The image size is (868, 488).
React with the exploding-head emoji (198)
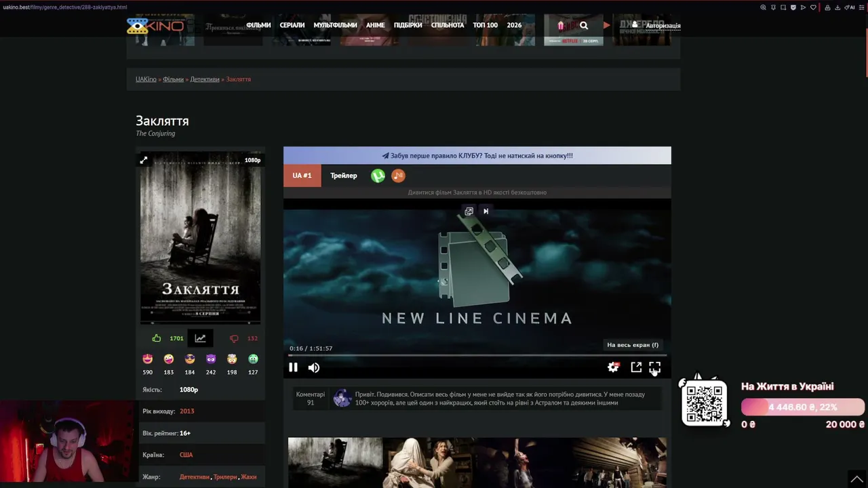(232, 359)
